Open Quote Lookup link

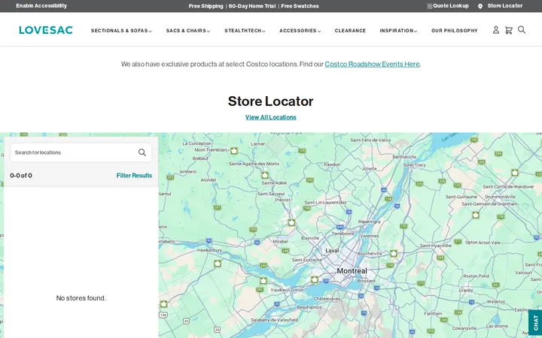click(x=451, y=6)
